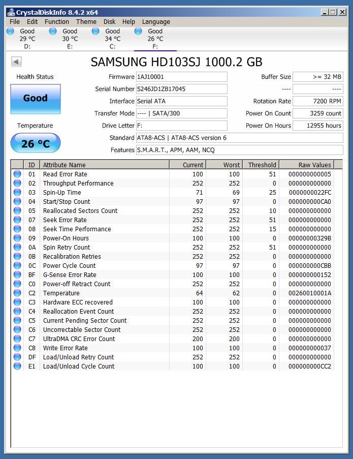Select the Reallocation Event Count row name
Screen dimensions: 353x459
point(78,311)
